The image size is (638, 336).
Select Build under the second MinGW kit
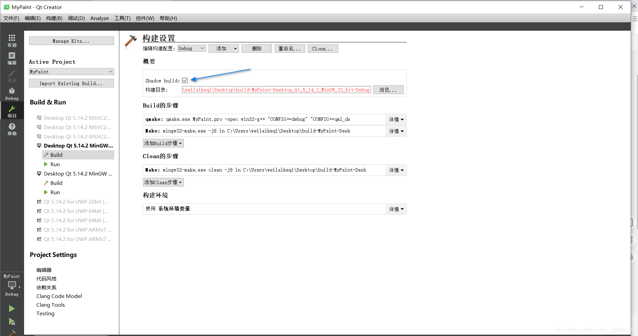click(x=56, y=183)
